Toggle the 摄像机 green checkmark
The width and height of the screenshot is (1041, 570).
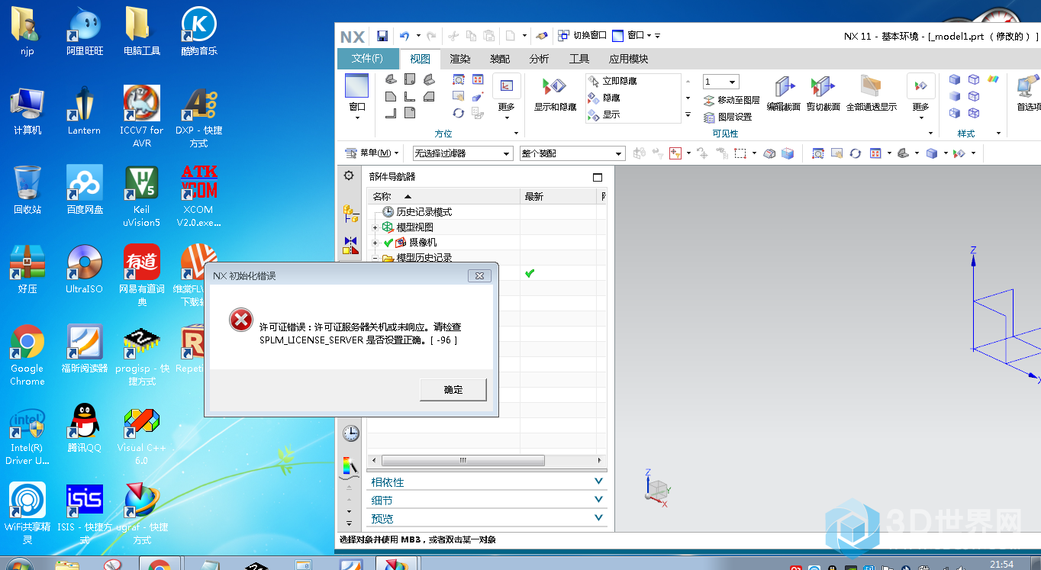click(388, 243)
